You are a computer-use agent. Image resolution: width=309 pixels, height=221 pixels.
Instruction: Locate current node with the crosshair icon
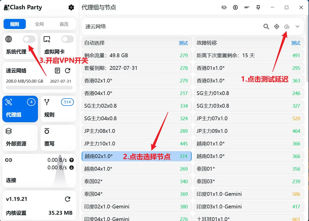(x=276, y=26)
